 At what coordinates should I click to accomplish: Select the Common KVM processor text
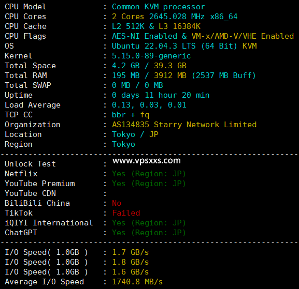tap(159, 7)
